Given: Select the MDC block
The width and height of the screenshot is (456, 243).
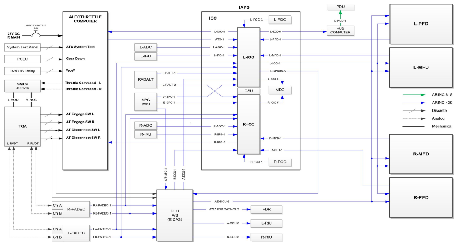Looking at the screenshot, I should pos(280,89).
